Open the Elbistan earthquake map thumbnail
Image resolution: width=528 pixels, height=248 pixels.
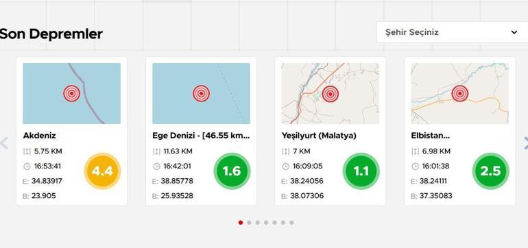pyautogui.click(x=459, y=94)
